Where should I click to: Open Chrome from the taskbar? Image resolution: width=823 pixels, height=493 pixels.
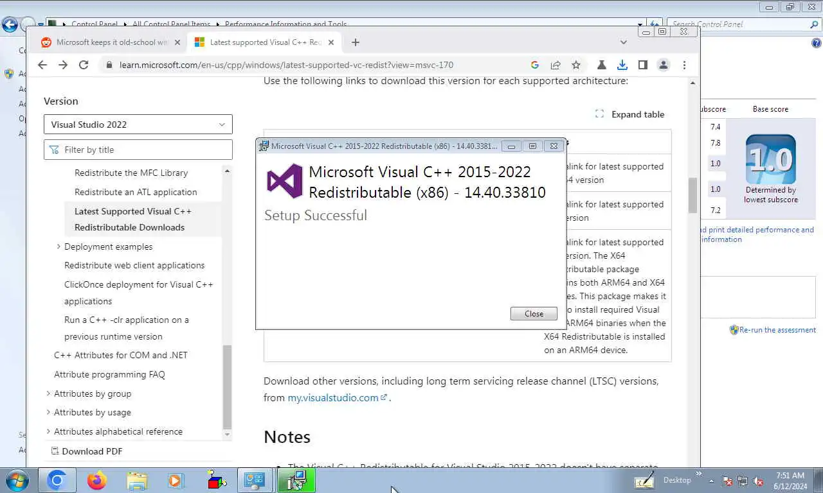(x=57, y=480)
